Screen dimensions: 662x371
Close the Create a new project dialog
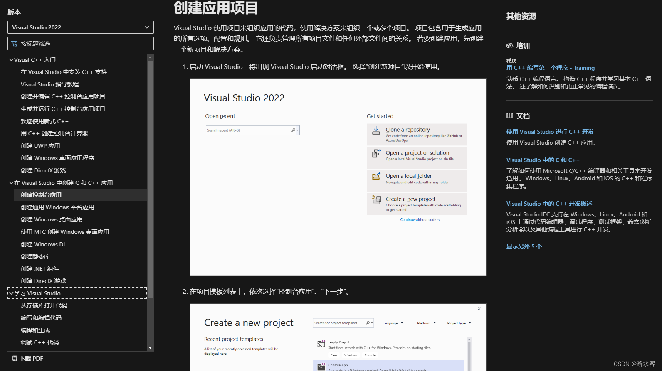pyautogui.click(x=479, y=309)
